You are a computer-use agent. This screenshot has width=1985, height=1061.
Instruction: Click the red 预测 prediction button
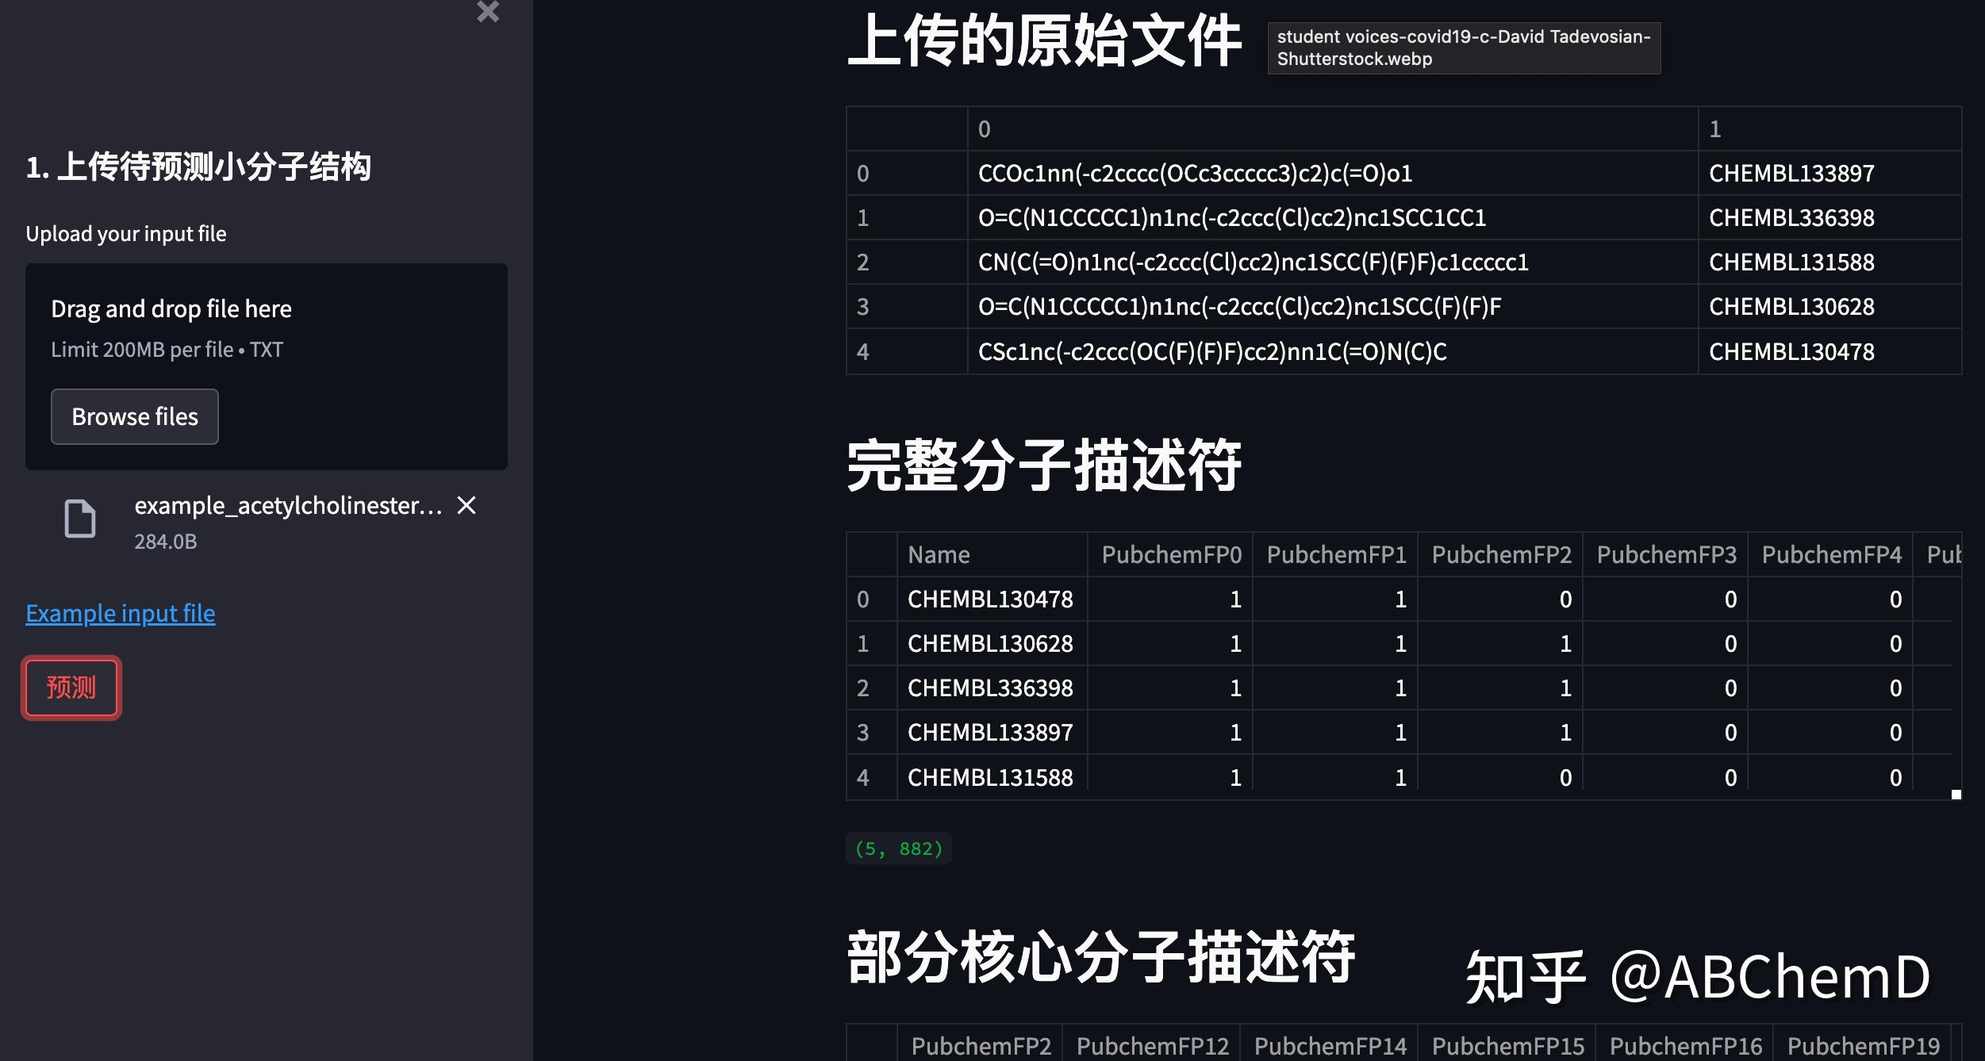click(71, 687)
